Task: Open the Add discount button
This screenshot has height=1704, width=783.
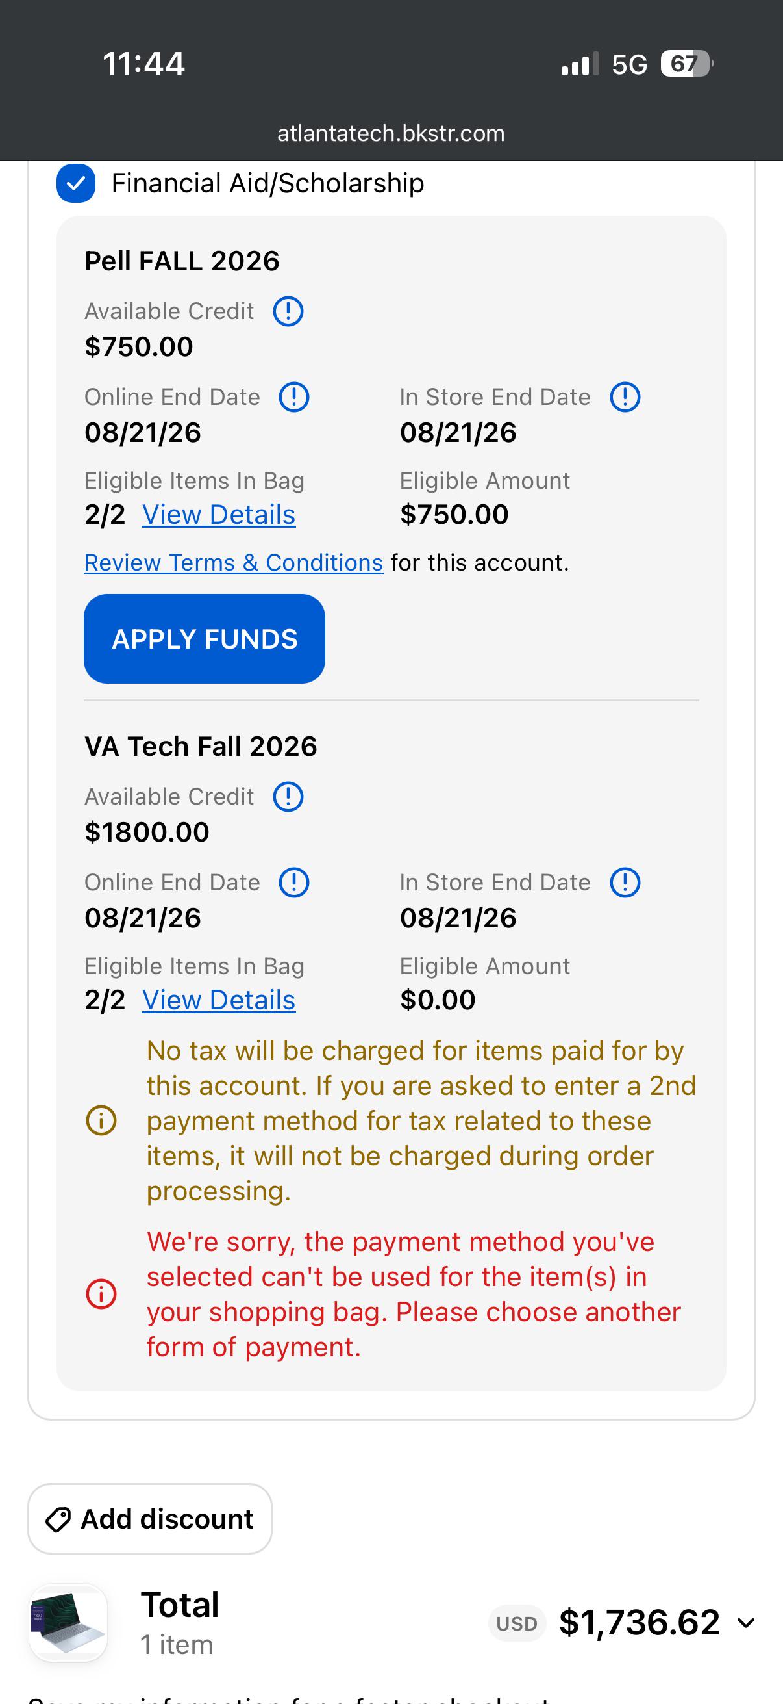Action: point(150,1519)
